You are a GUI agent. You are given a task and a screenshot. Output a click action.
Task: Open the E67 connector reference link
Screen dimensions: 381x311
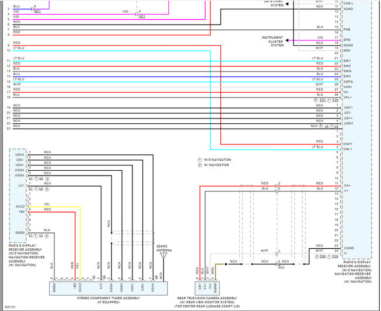point(322,100)
